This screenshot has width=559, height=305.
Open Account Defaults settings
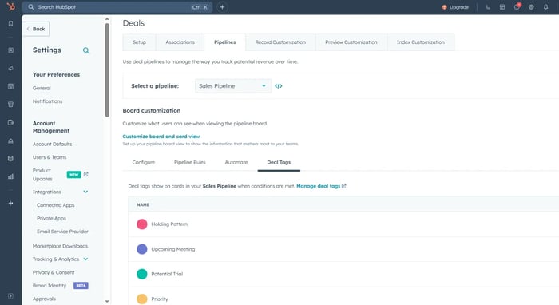pyautogui.click(x=53, y=144)
